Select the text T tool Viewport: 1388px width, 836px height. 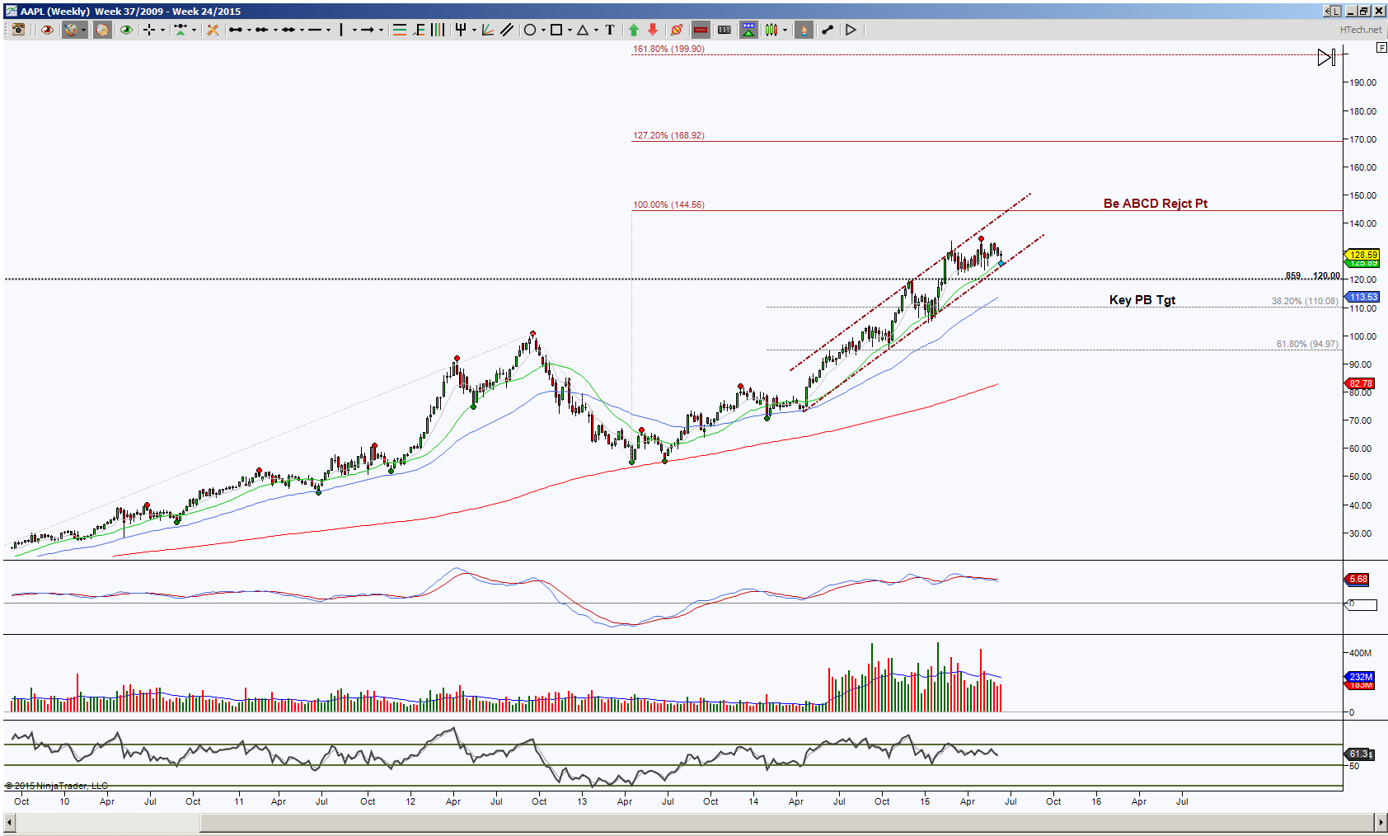tap(610, 30)
